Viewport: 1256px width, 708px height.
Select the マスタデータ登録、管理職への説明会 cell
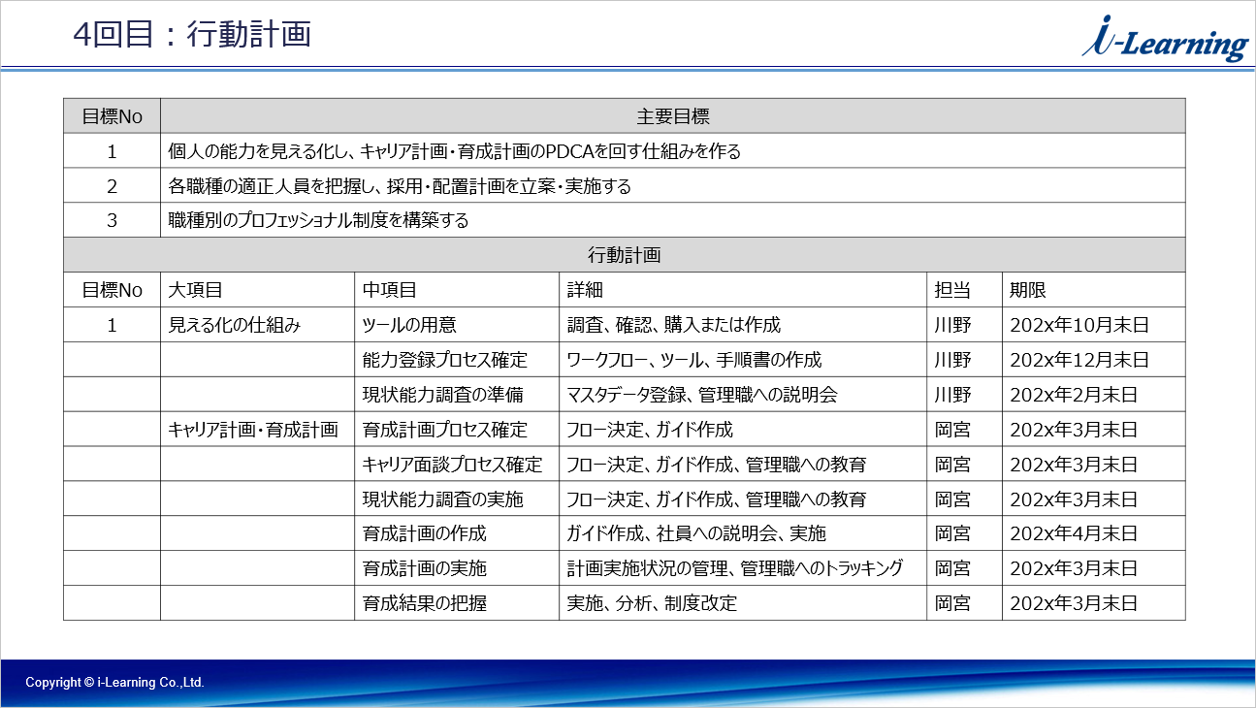pos(701,395)
